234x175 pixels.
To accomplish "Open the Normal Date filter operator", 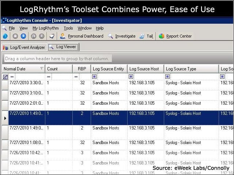I will [x=12, y=77].
